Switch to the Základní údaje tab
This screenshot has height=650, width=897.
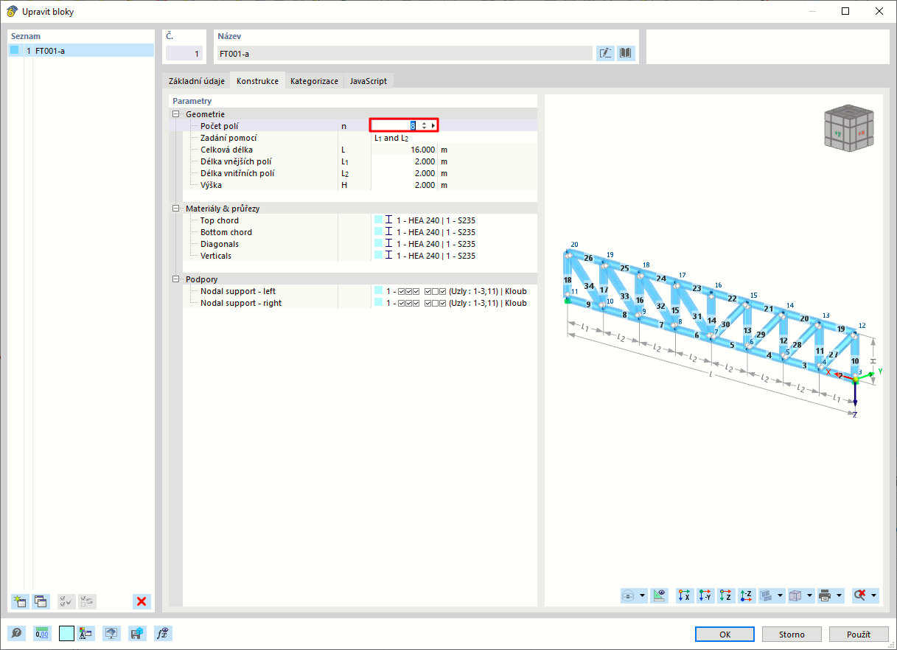point(197,81)
